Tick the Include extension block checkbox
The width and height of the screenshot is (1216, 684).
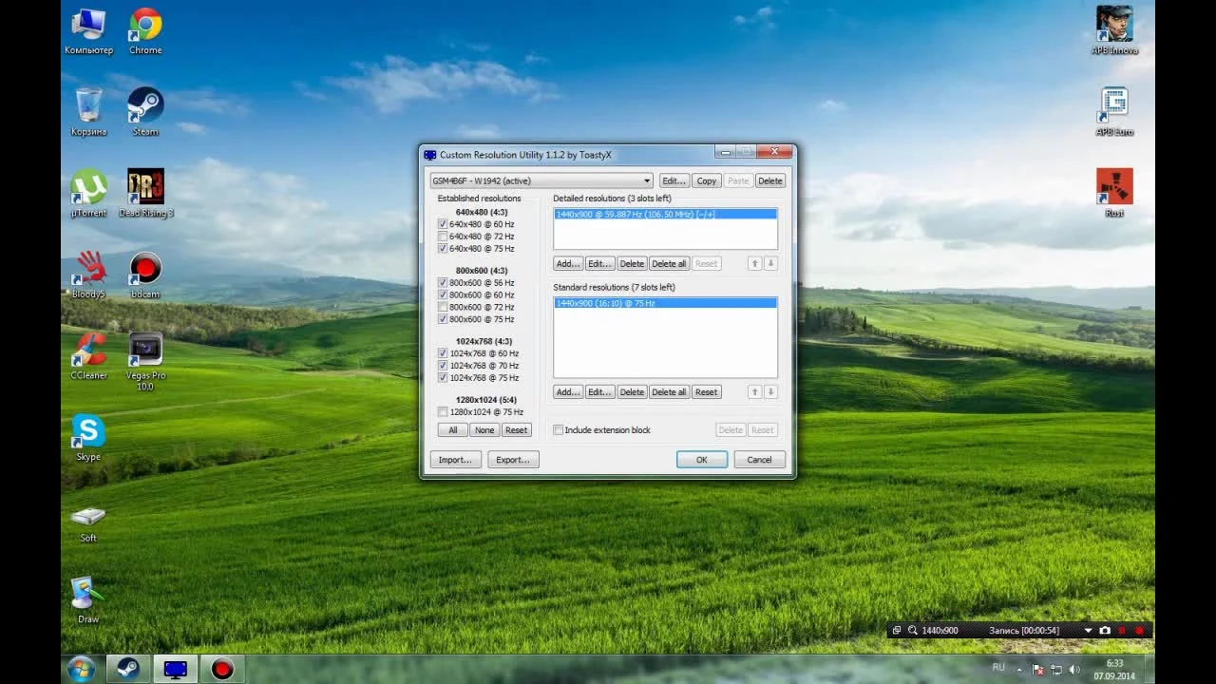click(x=559, y=430)
